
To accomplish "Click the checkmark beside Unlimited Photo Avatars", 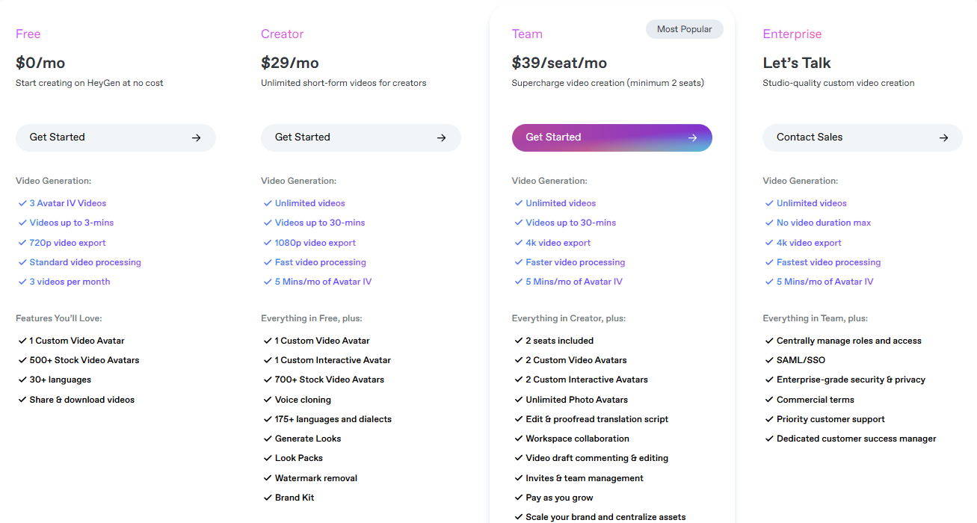I will click(x=517, y=399).
